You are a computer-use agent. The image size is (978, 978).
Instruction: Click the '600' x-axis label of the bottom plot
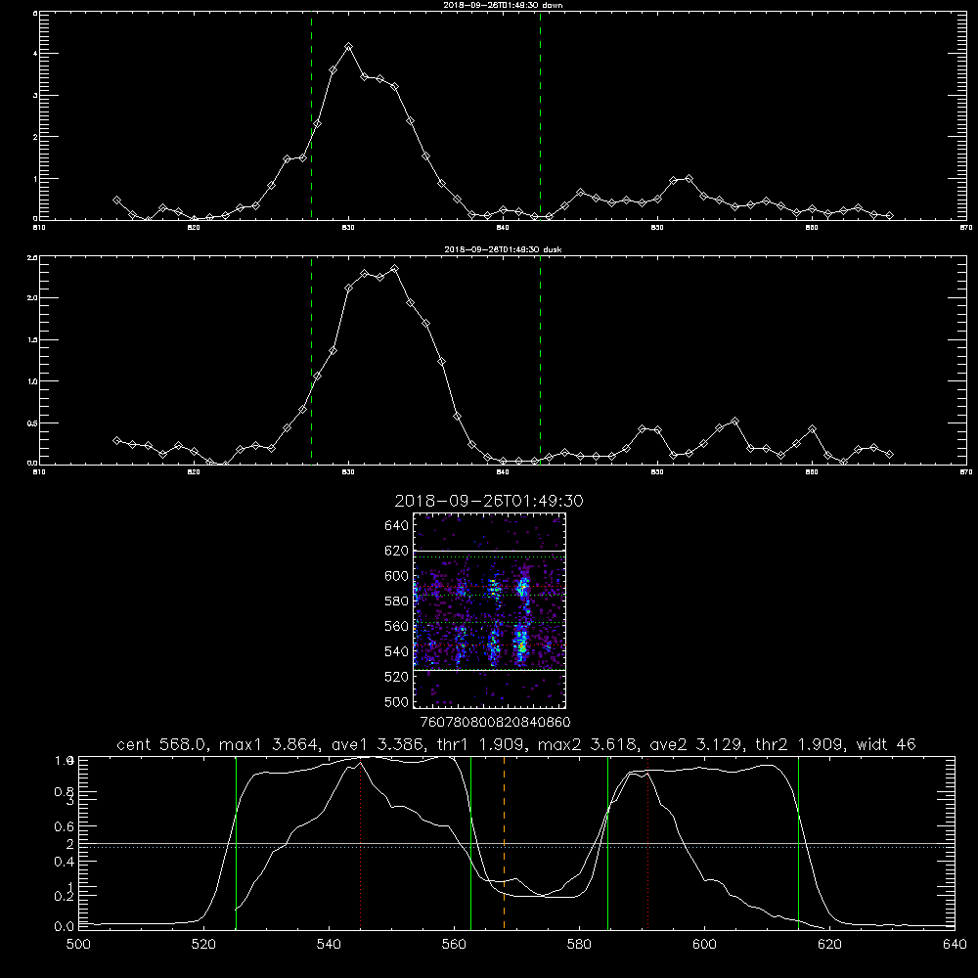click(704, 945)
